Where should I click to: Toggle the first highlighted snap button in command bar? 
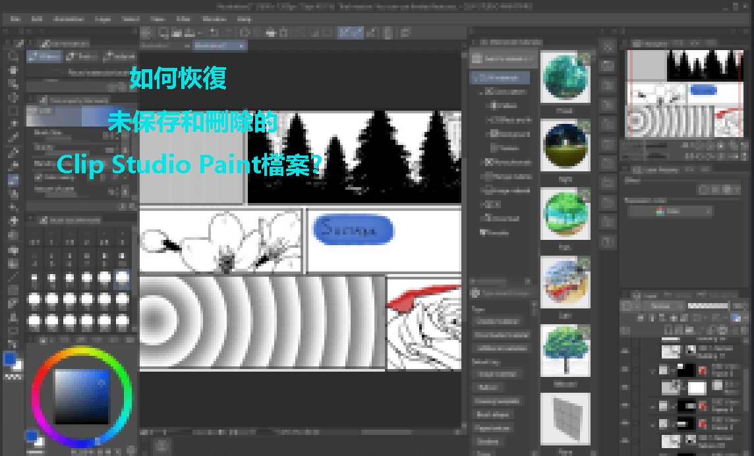(x=343, y=32)
